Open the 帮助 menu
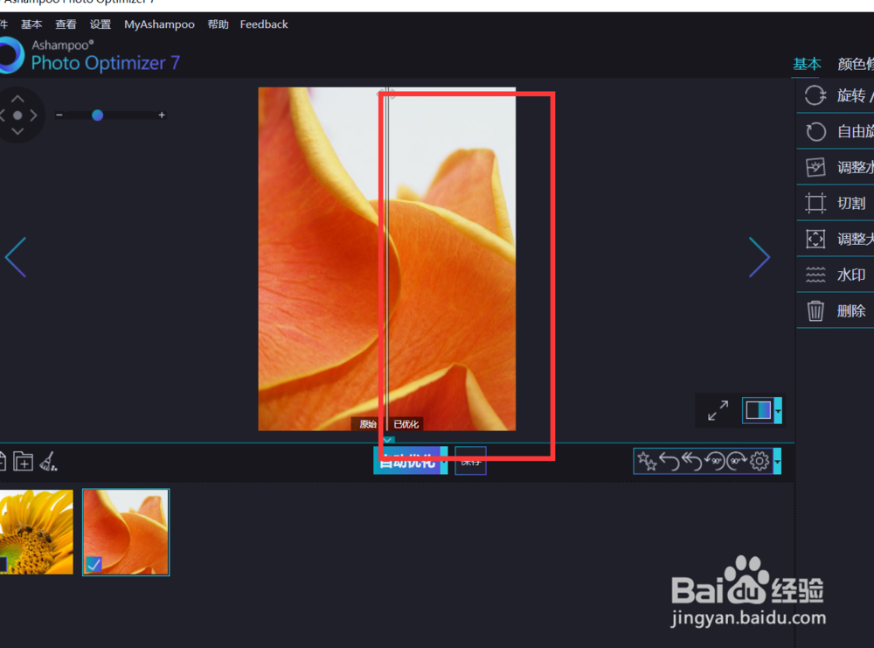This screenshot has height=648, width=874. (218, 24)
